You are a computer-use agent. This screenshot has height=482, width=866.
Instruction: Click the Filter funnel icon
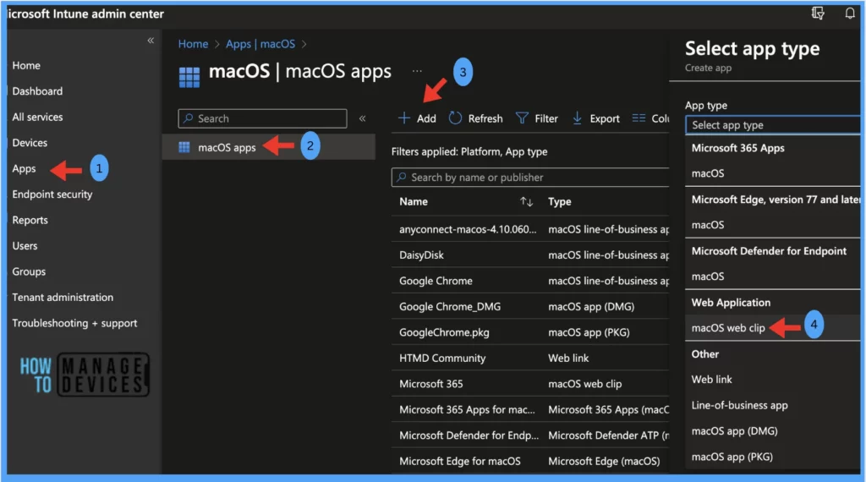(521, 118)
